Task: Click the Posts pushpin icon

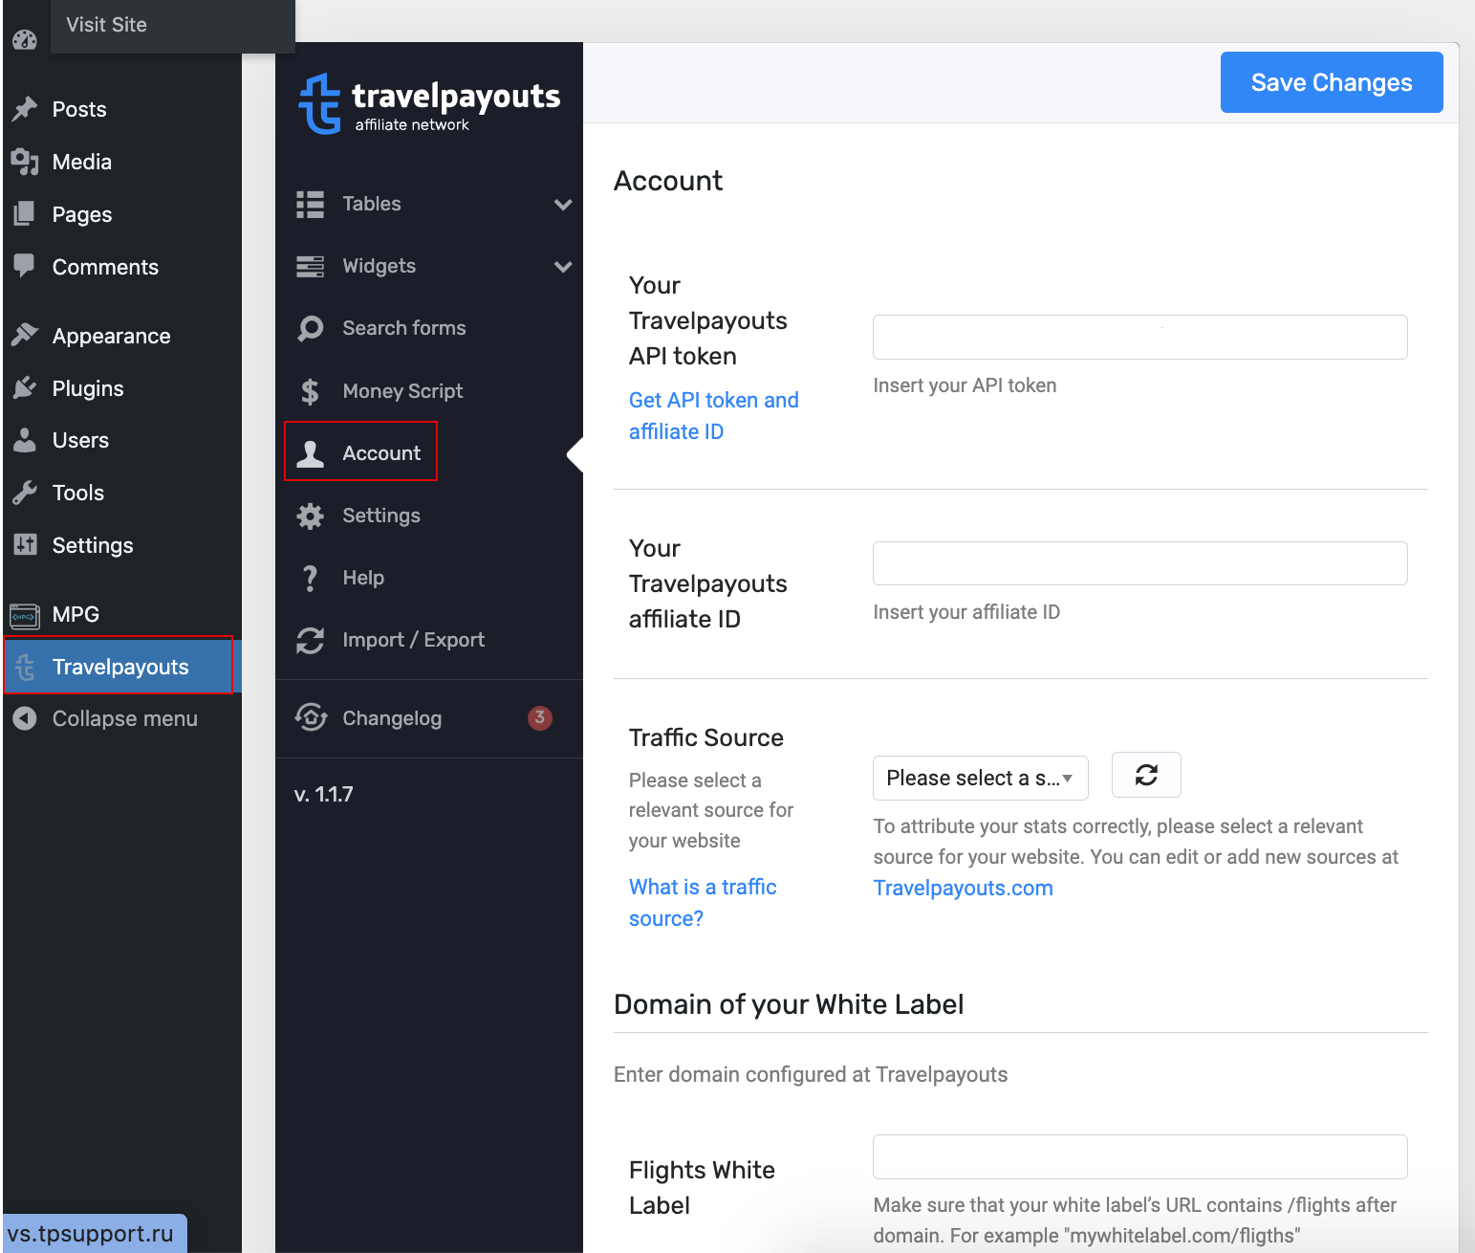Action: [x=25, y=109]
